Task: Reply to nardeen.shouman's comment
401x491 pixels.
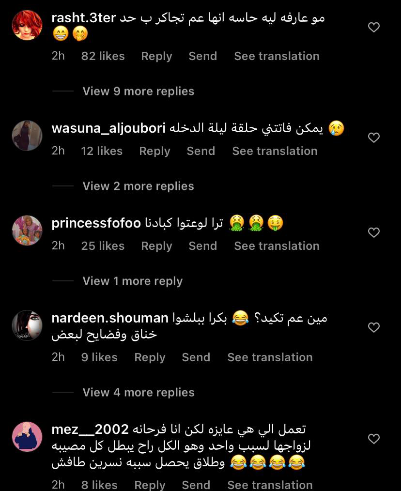Action: [150, 357]
